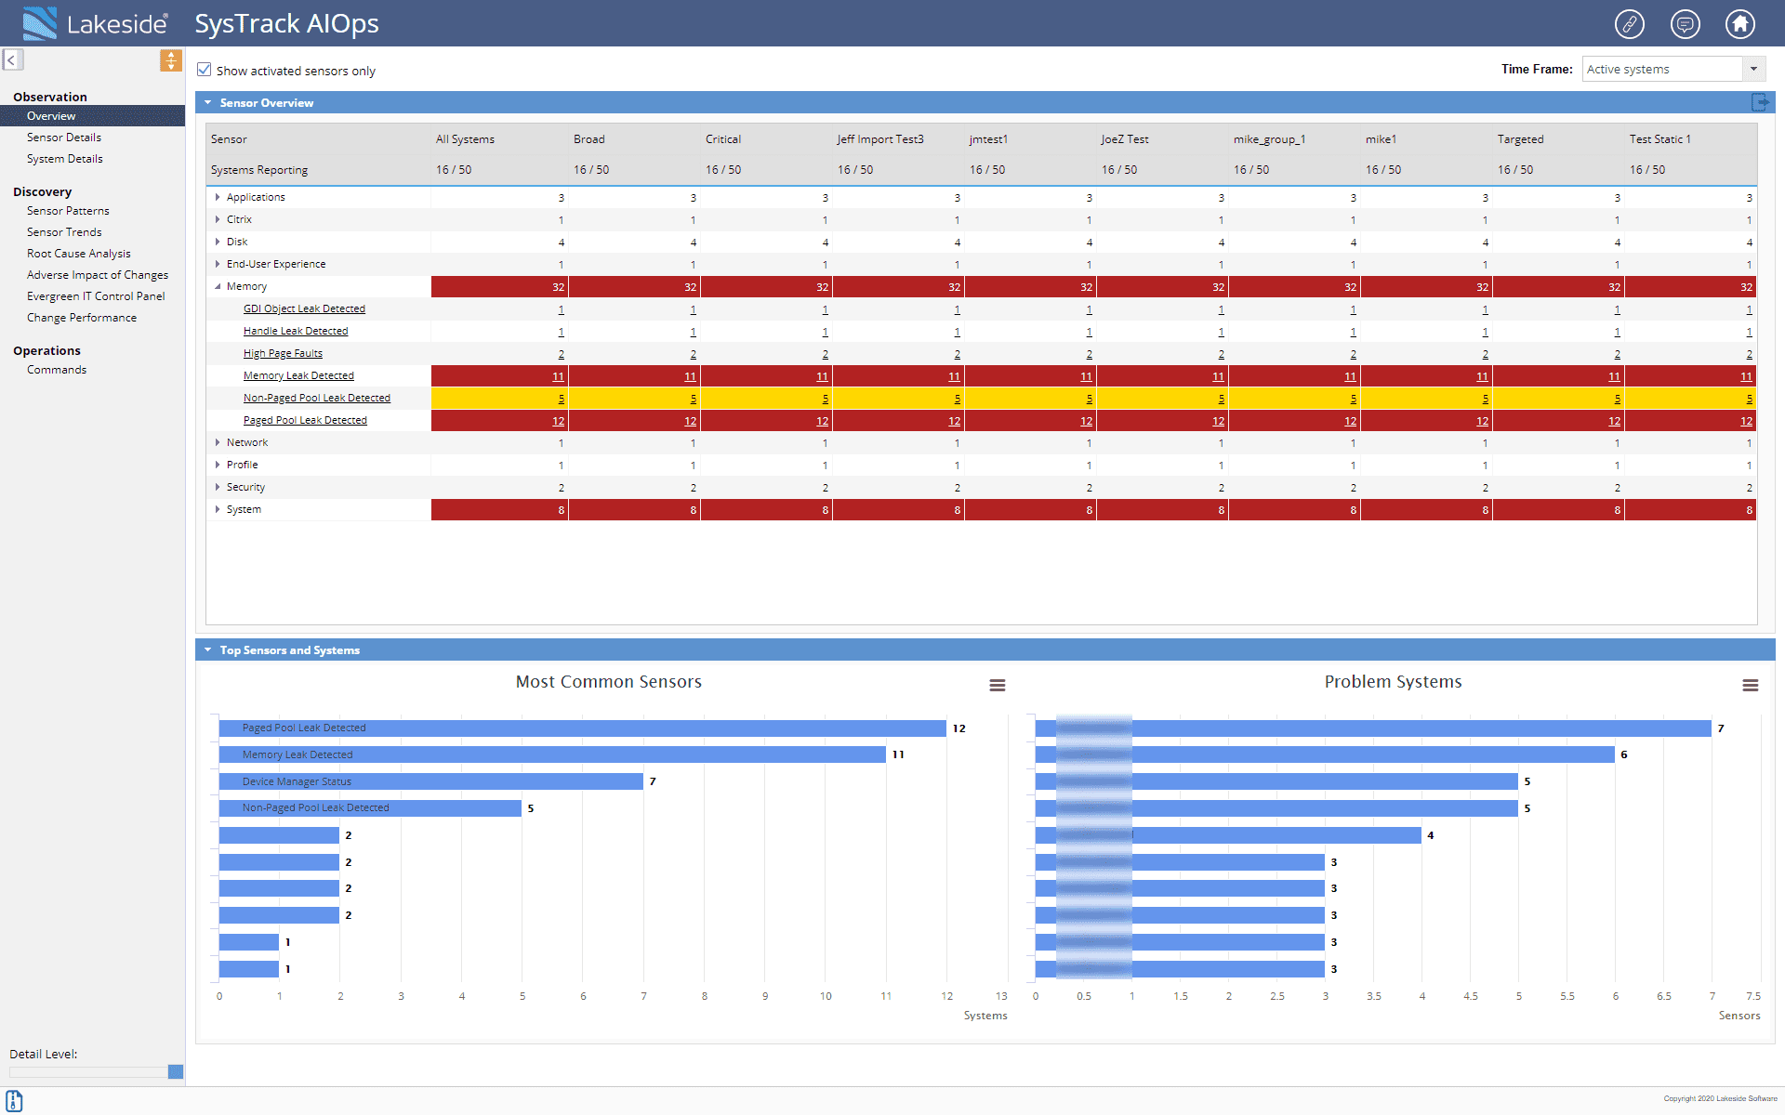Click the Broad column header
1785x1115 pixels.
click(588, 139)
